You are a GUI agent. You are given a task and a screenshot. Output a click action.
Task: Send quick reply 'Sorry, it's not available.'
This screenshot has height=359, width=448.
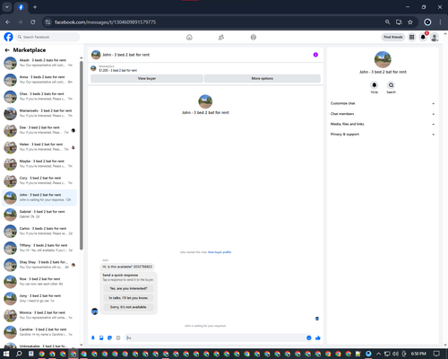tap(128, 307)
